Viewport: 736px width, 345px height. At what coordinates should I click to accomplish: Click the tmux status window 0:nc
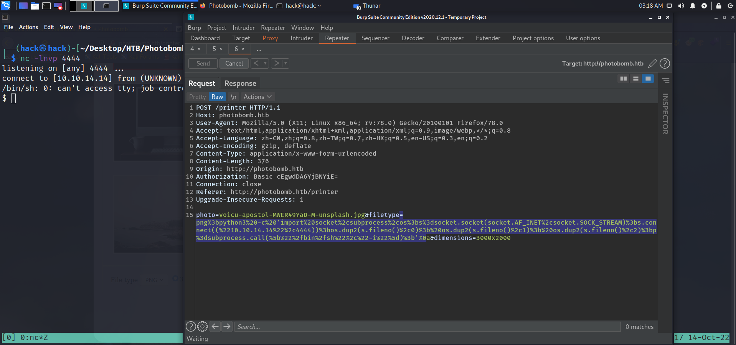coord(34,338)
